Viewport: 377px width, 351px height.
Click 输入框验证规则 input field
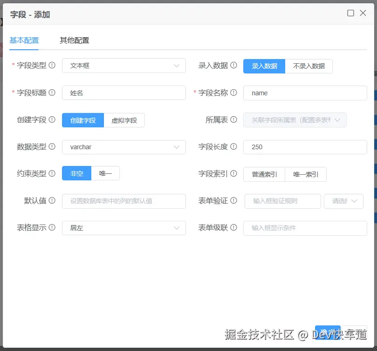point(283,201)
